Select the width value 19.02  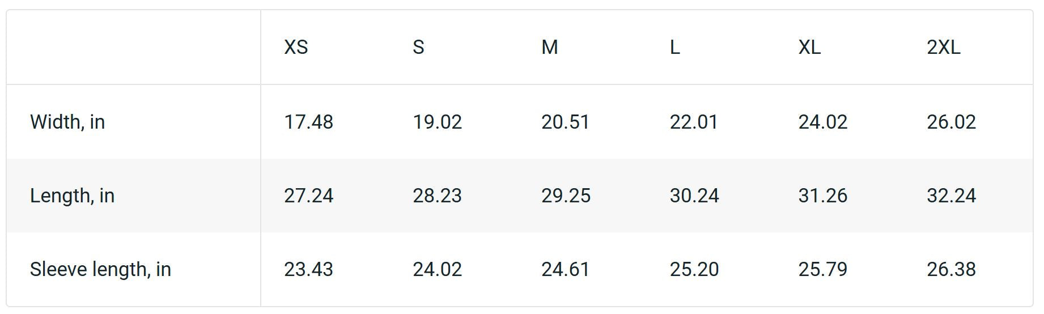click(437, 122)
